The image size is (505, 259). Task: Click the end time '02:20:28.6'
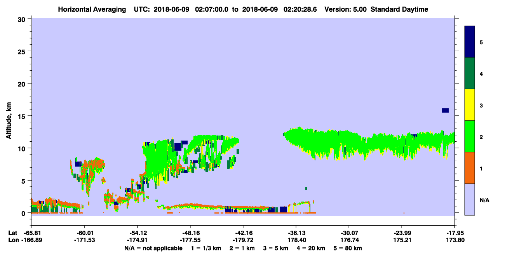(x=300, y=9)
